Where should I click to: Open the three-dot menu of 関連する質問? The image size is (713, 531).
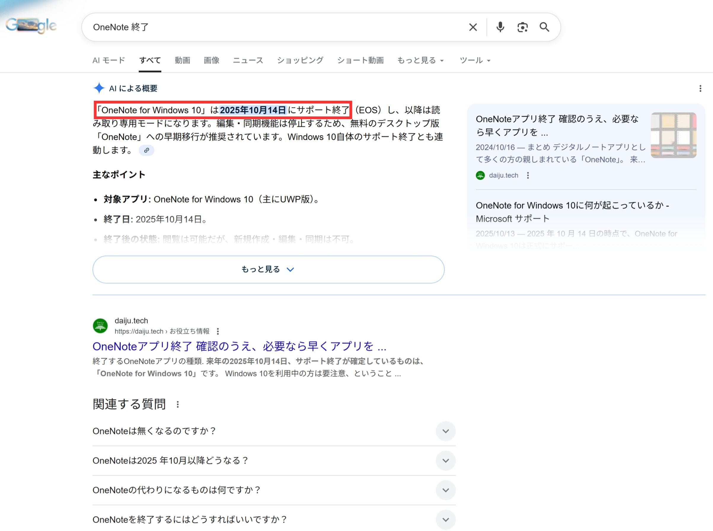point(177,404)
